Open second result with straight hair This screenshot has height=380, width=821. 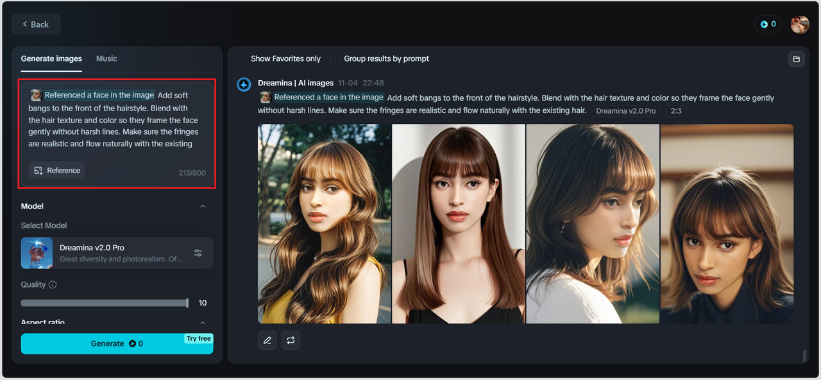pyautogui.click(x=459, y=223)
